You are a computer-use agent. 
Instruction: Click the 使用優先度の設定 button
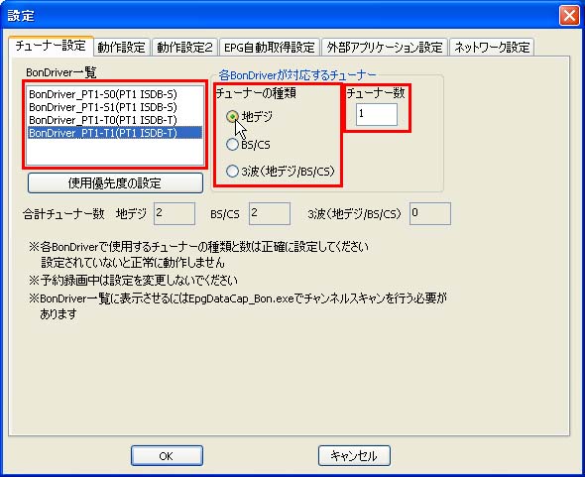point(115,182)
